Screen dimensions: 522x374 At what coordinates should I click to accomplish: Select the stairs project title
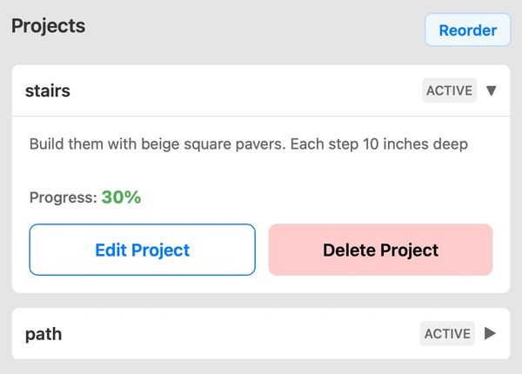(x=48, y=90)
